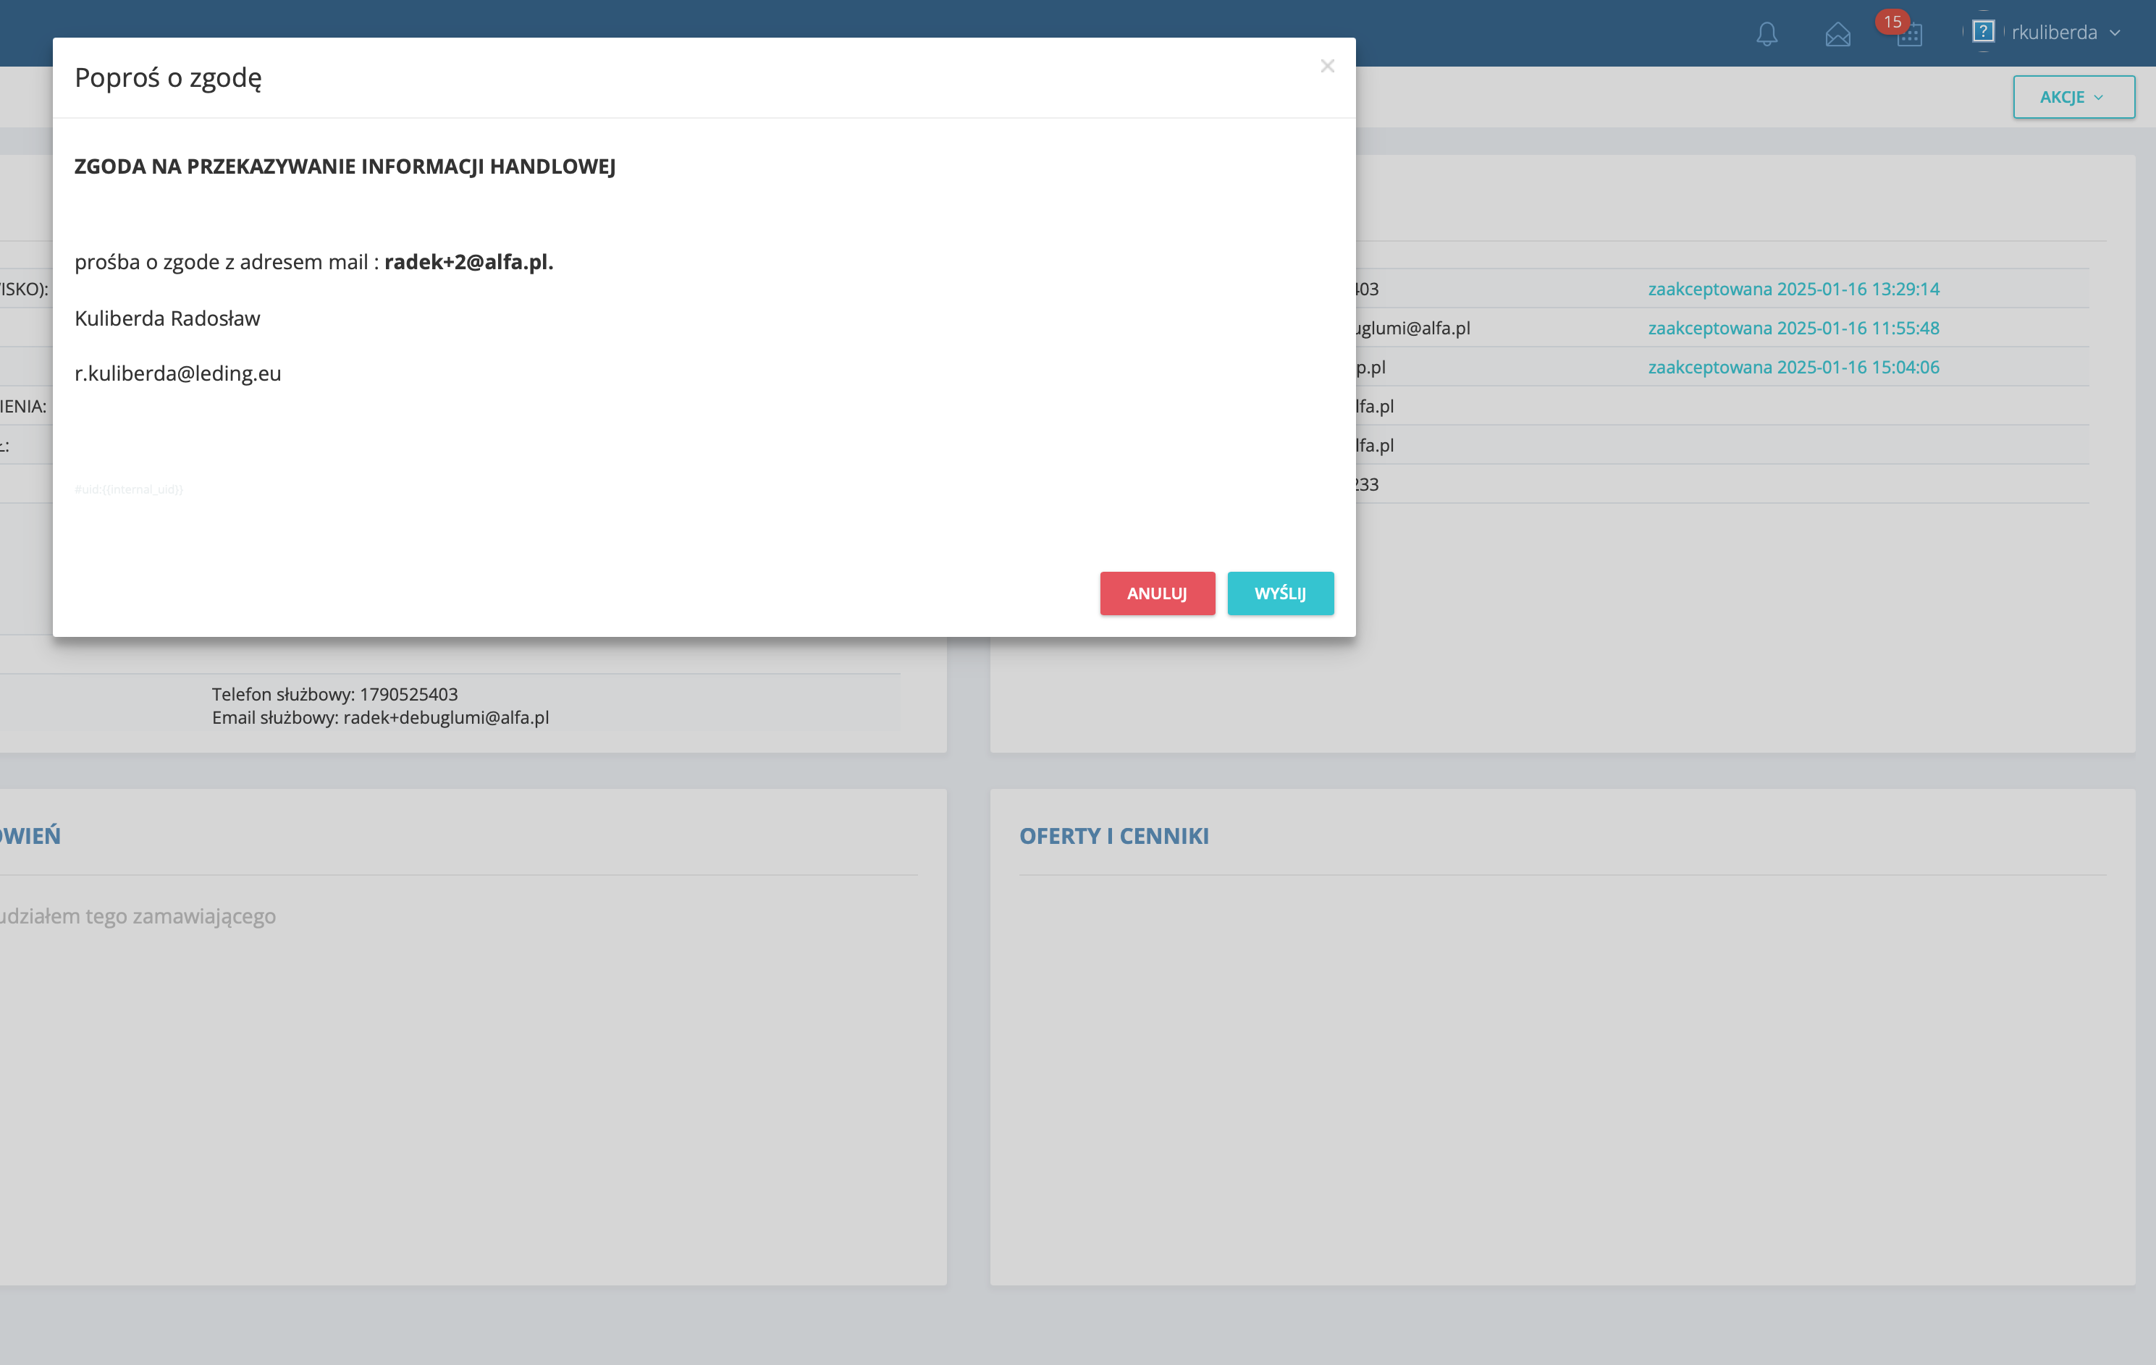2156x1365 pixels.
Task: Click the r.kuliberda@leding.eu text
Action: pyautogui.click(x=177, y=373)
